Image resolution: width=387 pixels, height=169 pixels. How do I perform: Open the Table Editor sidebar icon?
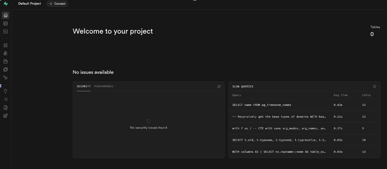pyautogui.click(x=6, y=23)
